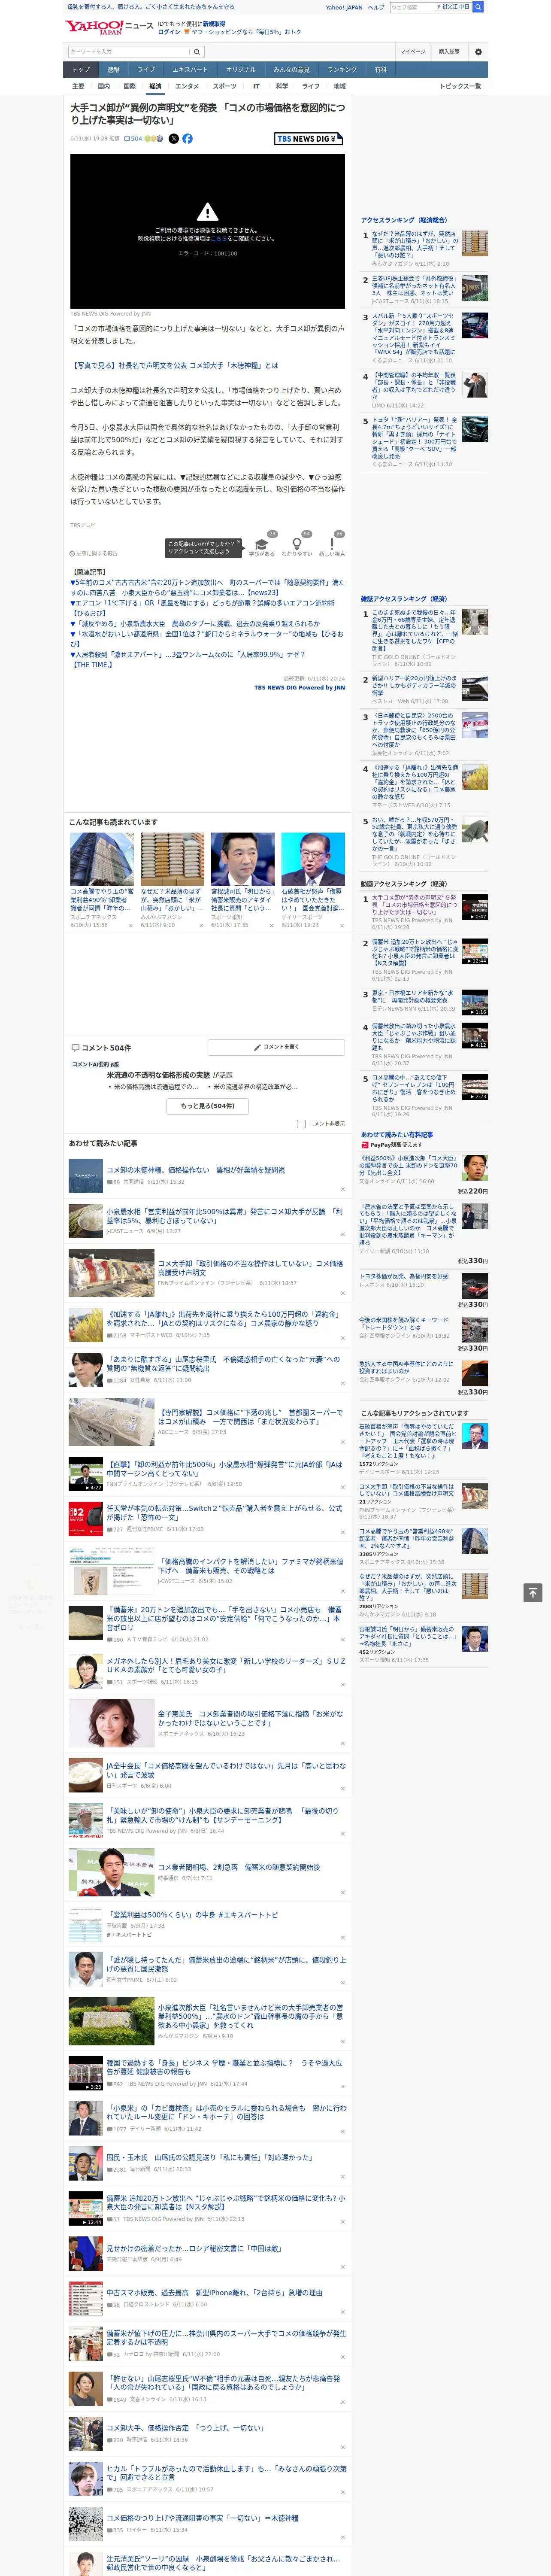Open コメ卸の木徳神糧、価格操作ない article

196,1169
